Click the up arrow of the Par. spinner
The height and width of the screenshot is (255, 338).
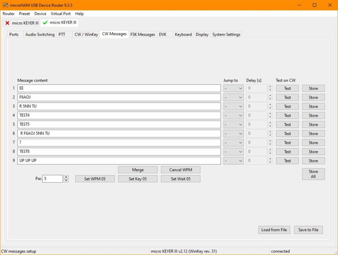point(66,177)
